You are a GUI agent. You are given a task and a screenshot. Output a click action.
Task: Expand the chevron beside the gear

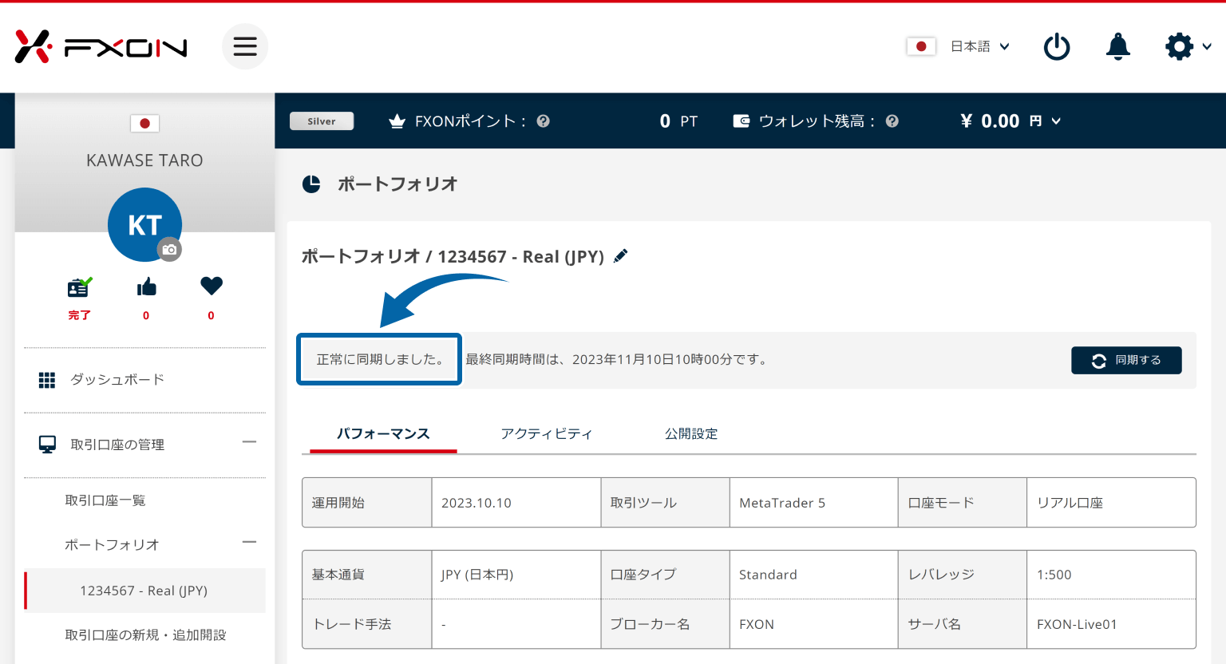[1207, 47]
